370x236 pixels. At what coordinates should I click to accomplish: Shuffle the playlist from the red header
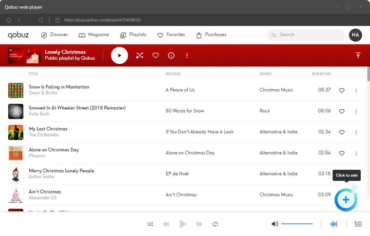tap(140, 56)
